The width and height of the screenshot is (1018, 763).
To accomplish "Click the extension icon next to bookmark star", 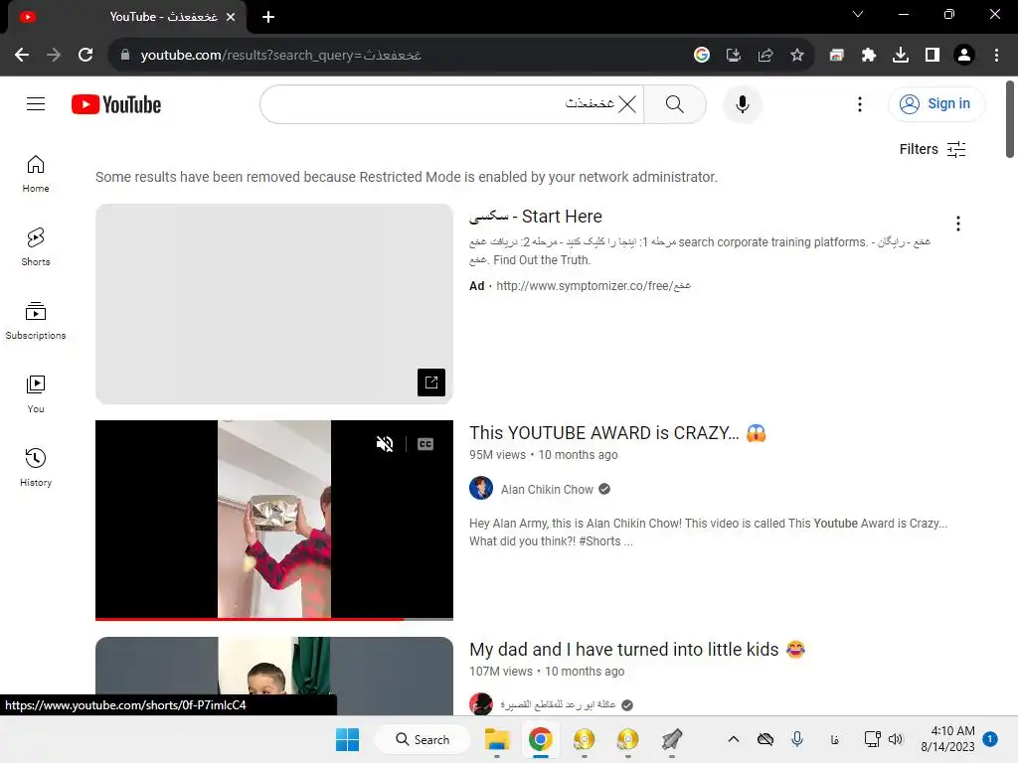I will pyautogui.click(x=836, y=55).
